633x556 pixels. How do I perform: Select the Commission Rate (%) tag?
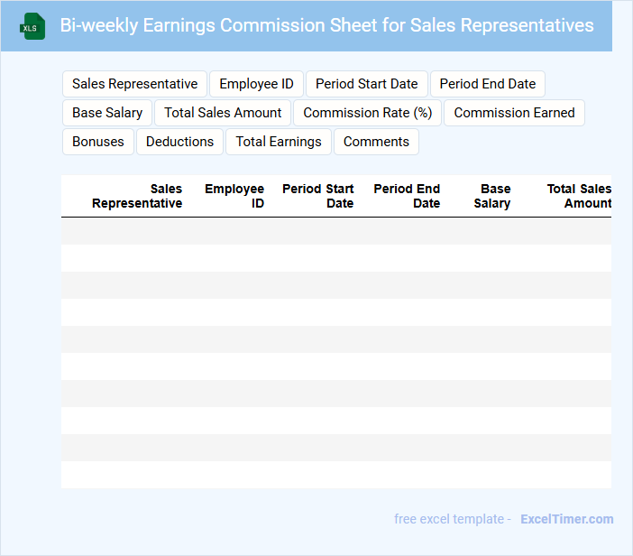368,113
